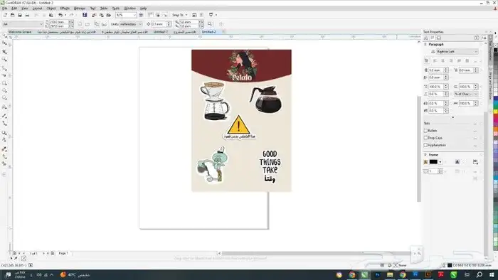498x280 pixels.
Task: Click the black frame color swatch
Action: pyautogui.click(x=433, y=162)
